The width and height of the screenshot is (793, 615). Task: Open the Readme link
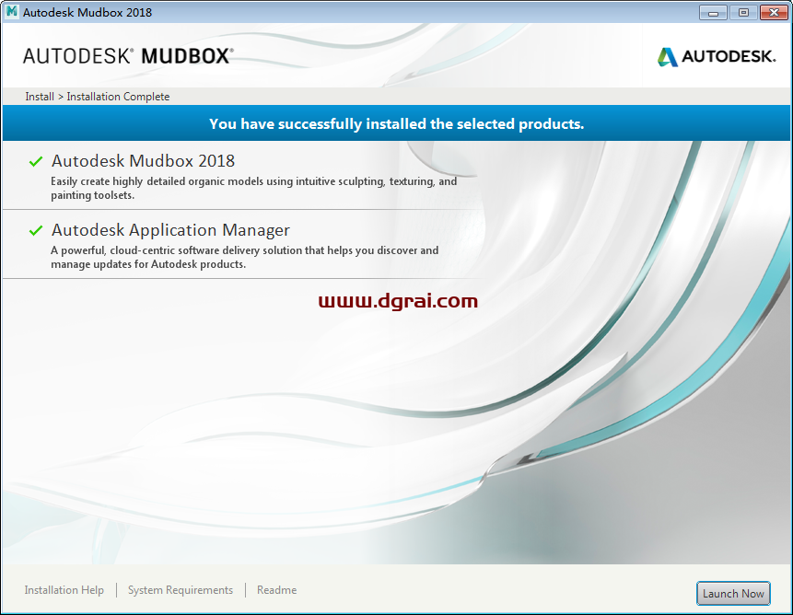click(x=276, y=590)
